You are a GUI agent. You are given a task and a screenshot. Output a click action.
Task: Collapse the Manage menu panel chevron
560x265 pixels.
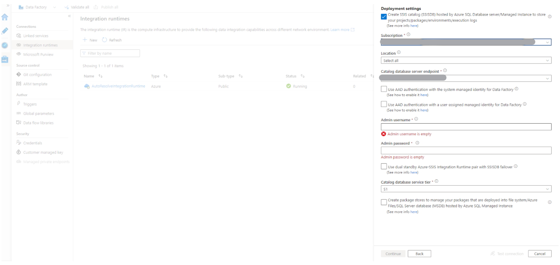(x=69, y=16)
